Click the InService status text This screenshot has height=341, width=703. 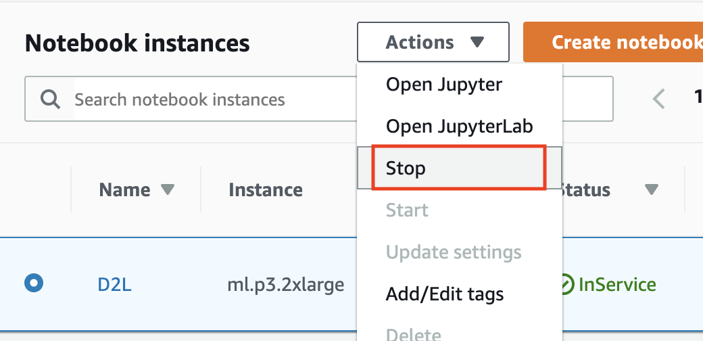pos(617,285)
